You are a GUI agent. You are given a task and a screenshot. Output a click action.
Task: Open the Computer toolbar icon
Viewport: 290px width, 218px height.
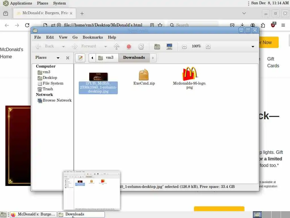tap(169, 47)
